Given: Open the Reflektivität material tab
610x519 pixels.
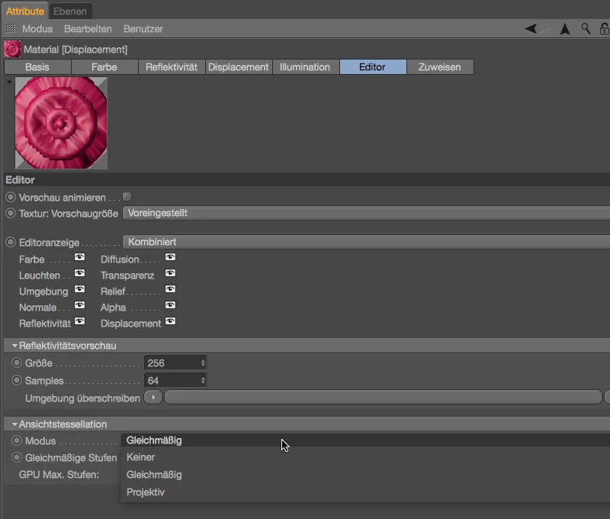Looking at the screenshot, I should point(172,67).
